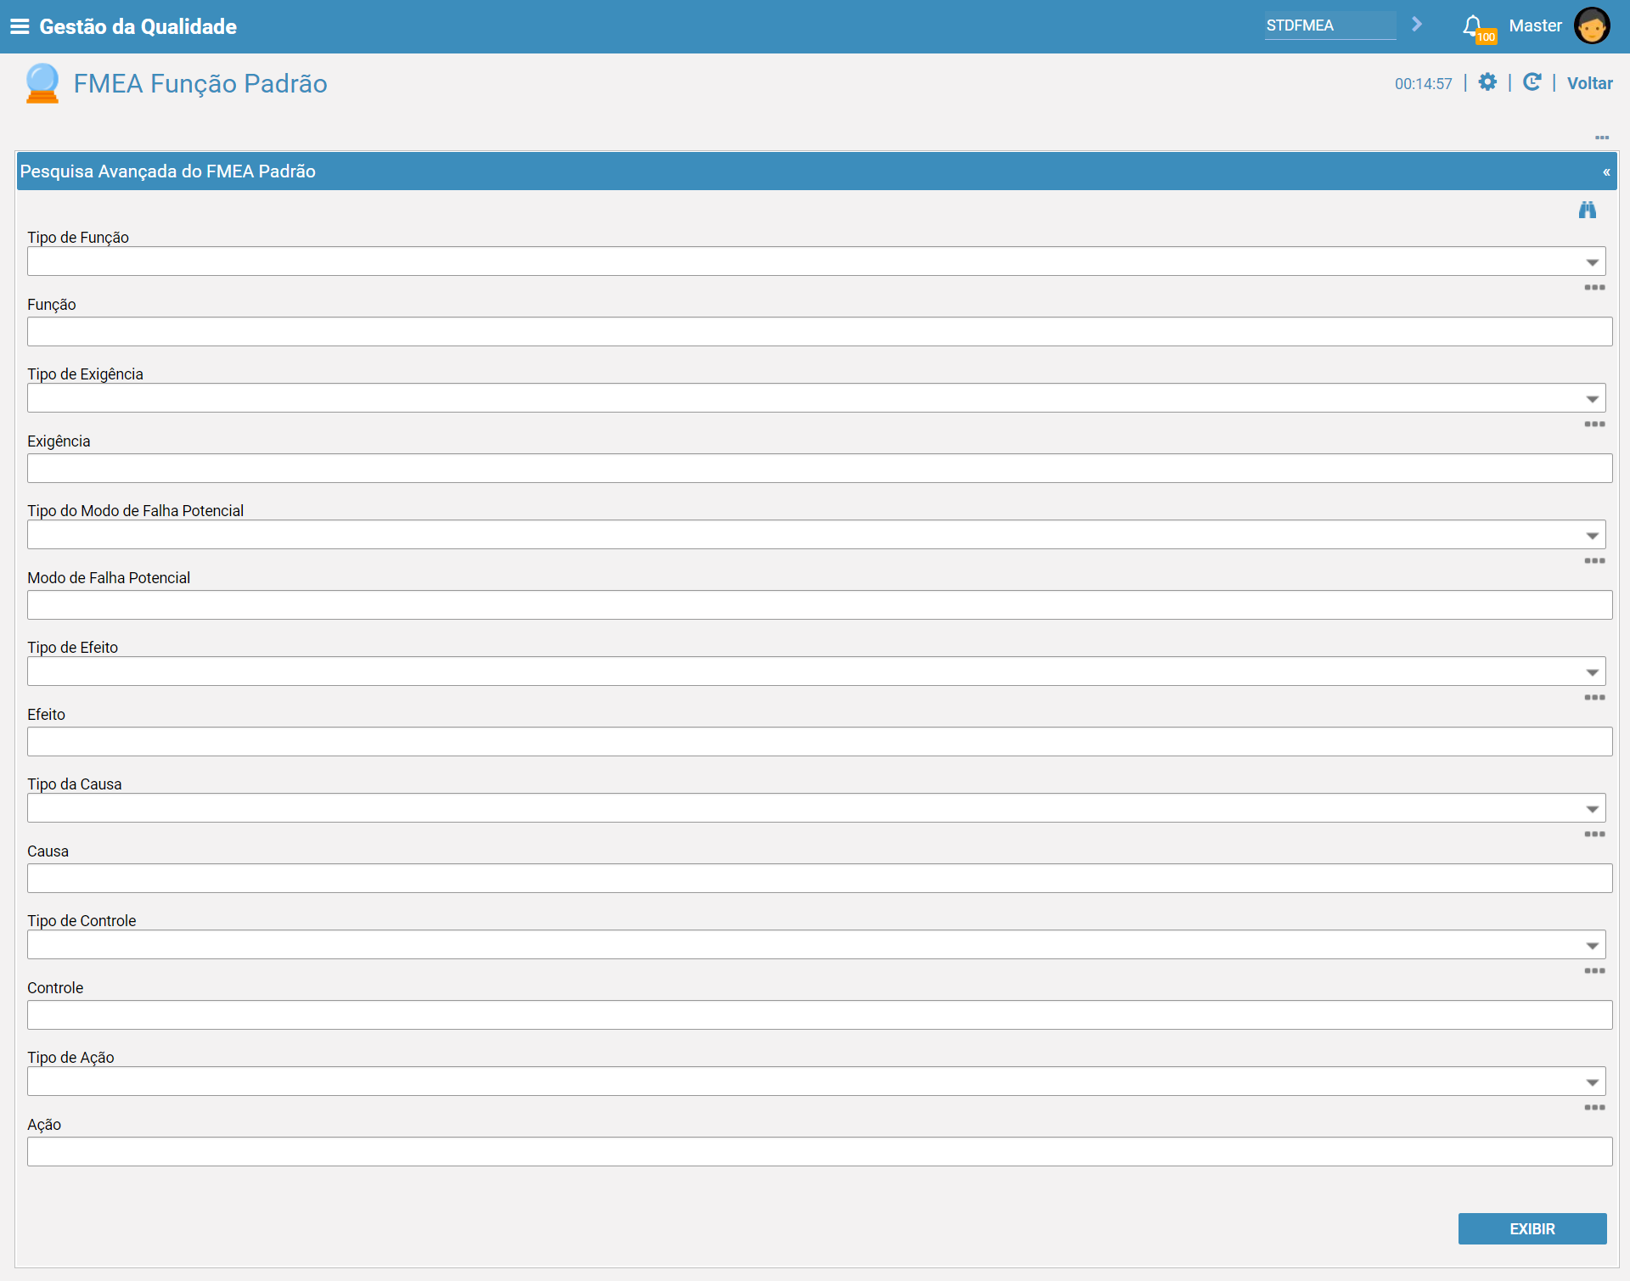Image resolution: width=1630 pixels, height=1281 pixels.
Task: Open the Master user avatar
Action: coord(1592,25)
